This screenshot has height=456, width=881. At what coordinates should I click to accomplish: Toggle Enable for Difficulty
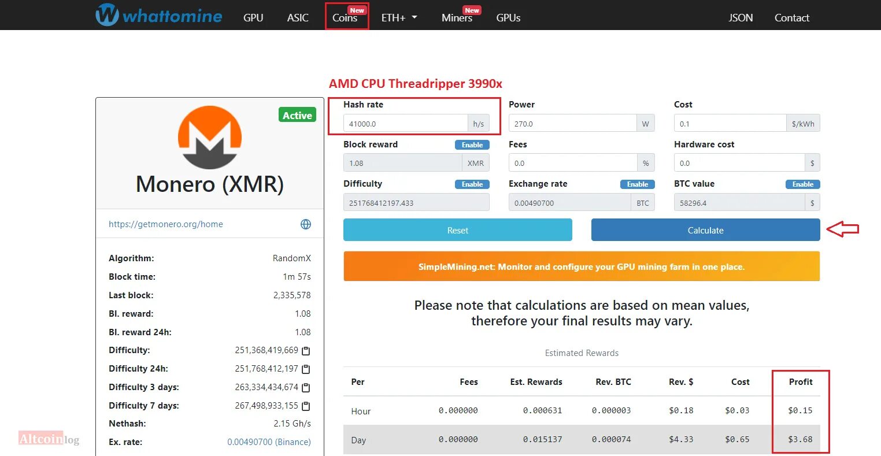pos(472,184)
